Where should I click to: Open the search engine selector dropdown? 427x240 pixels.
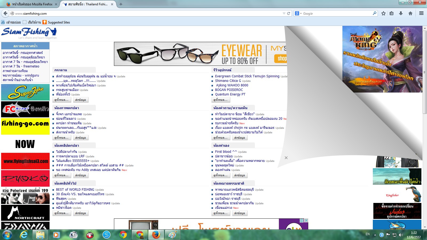click(x=298, y=13)
